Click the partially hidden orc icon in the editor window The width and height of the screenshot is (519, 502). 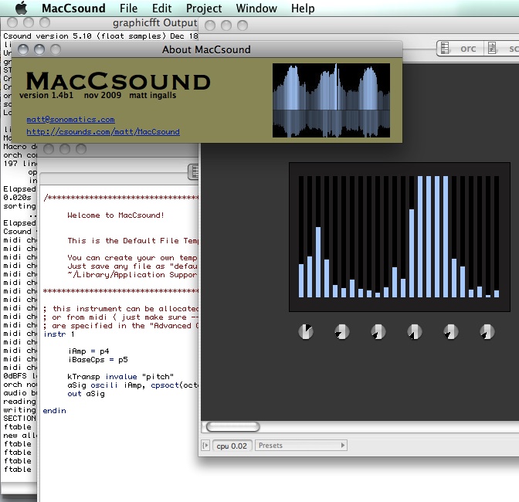tap(194, 171)
